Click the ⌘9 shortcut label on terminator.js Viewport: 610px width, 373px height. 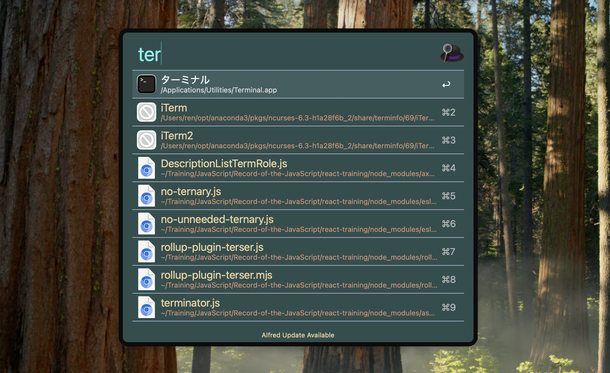(448, 308)
